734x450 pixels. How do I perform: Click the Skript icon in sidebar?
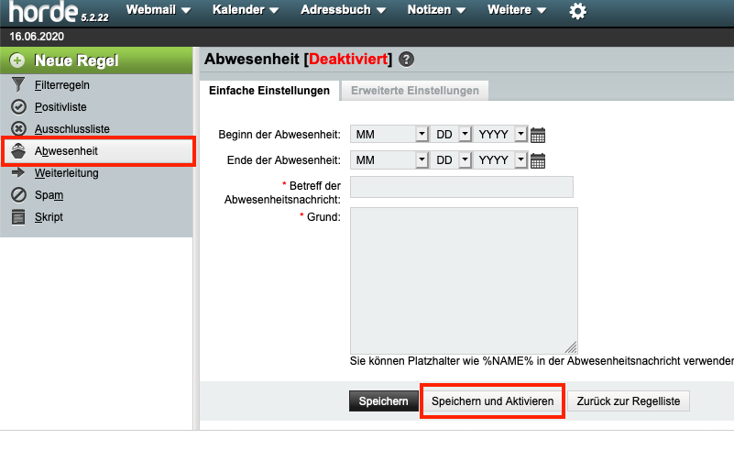(x=18, y=217)
